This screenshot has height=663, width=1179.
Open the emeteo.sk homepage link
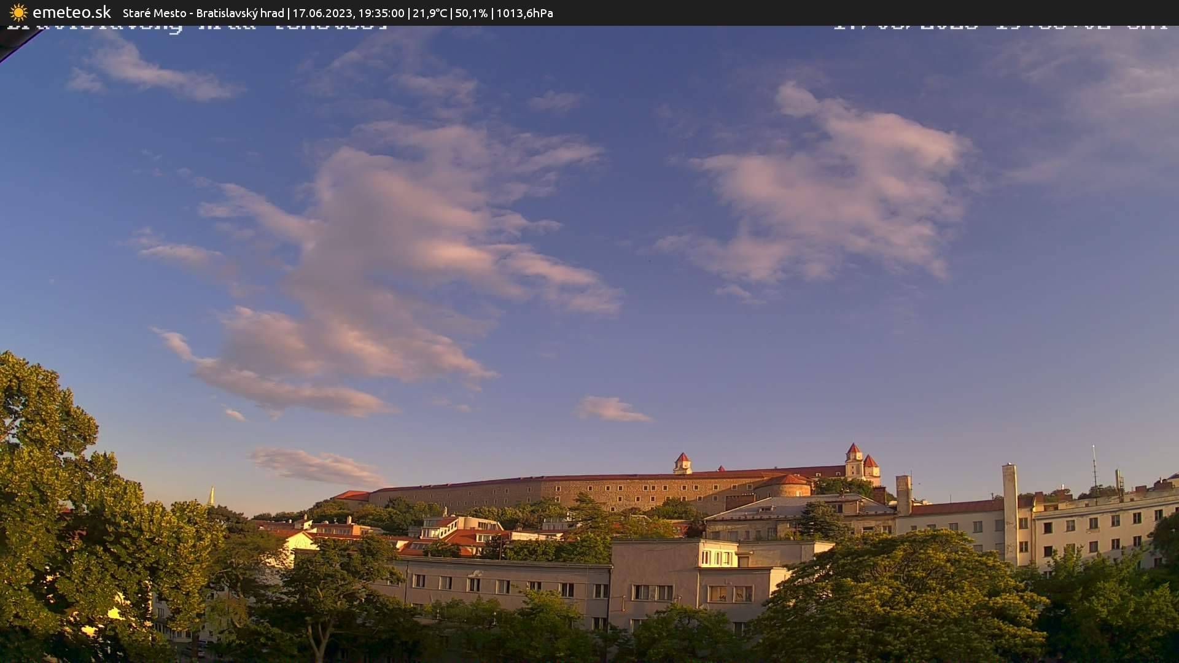point(71,12)
